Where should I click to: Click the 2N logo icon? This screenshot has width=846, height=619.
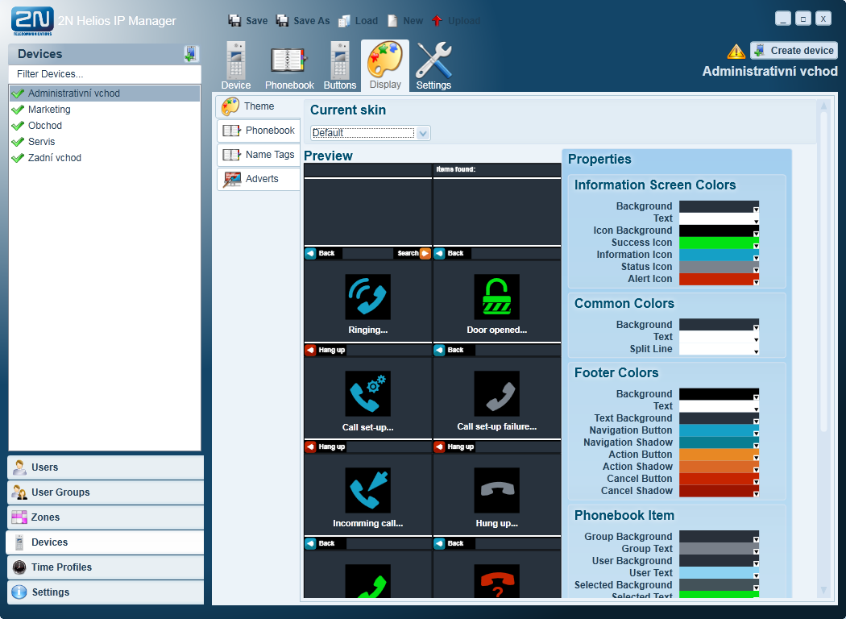[x=32, y=20]
